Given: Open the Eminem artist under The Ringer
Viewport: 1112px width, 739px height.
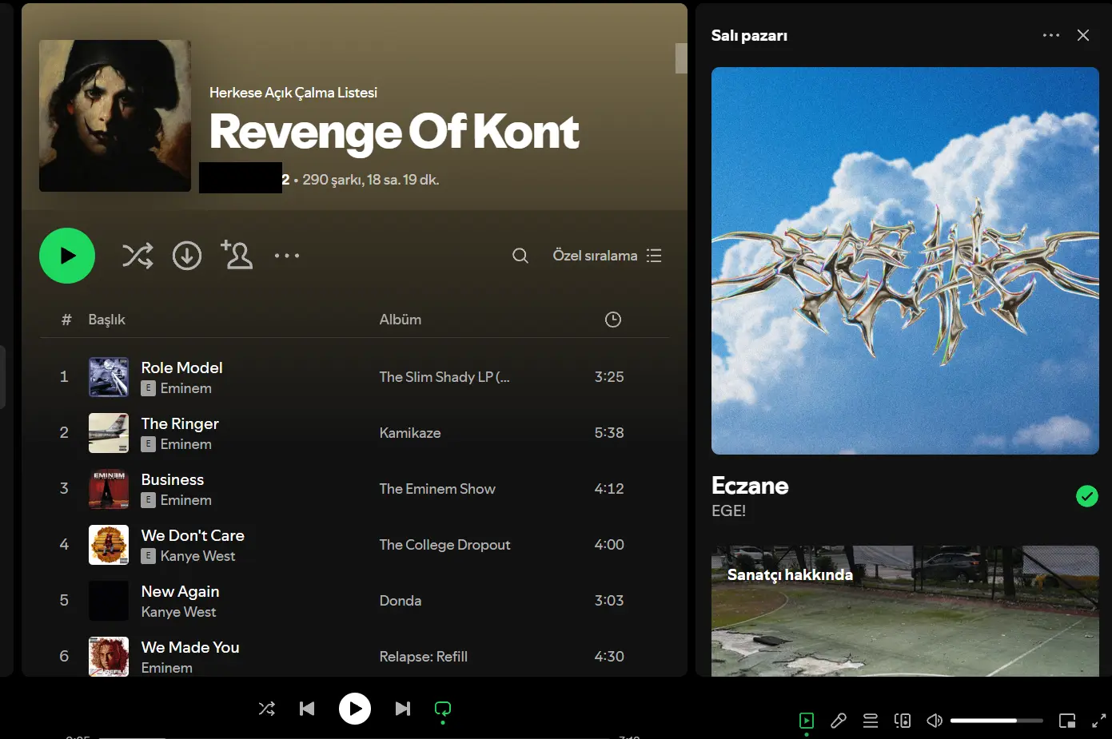Looking at the screenshot, I should pos(185,444).
